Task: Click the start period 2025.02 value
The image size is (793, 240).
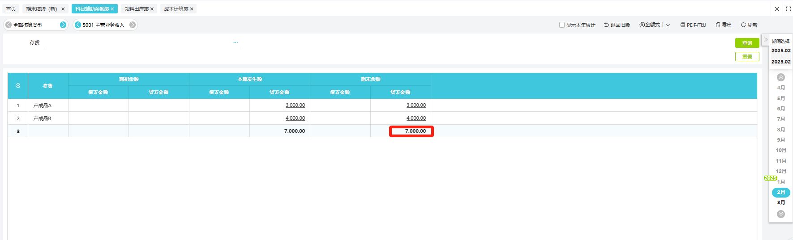Action: pos(781,51)
